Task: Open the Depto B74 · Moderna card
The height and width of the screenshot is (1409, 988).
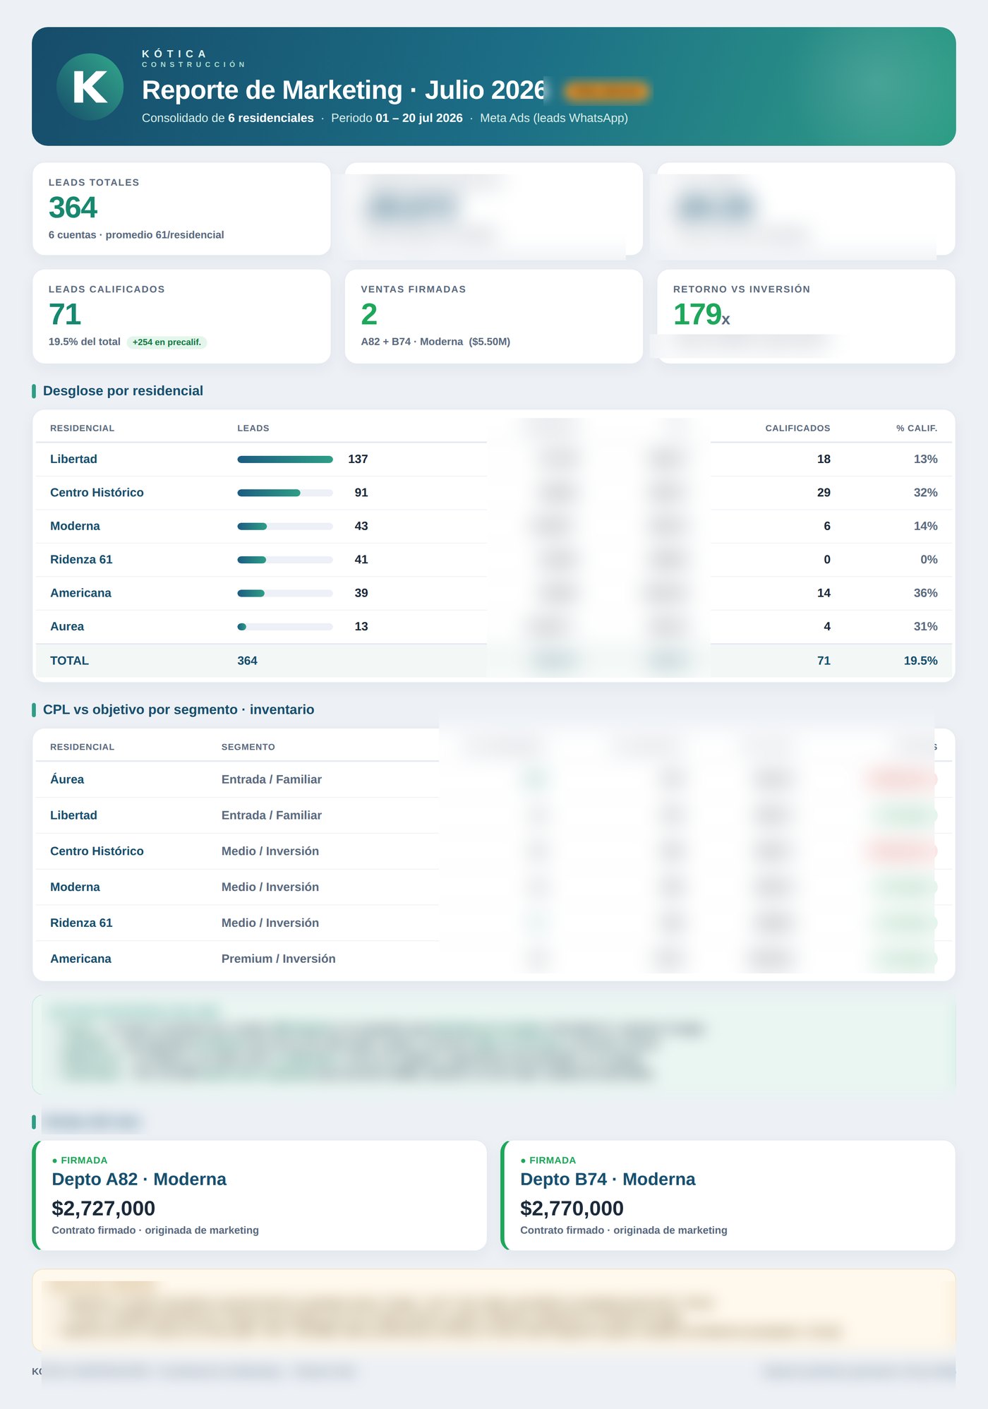Action: click(x=728, y=1196)
